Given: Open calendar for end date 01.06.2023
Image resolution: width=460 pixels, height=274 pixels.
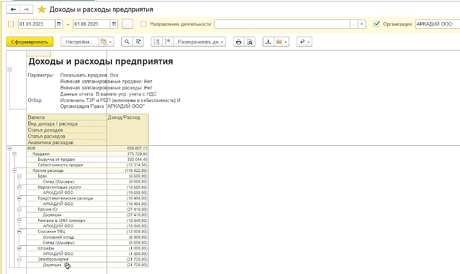Looking at the screenshot, I should point(114,24).
